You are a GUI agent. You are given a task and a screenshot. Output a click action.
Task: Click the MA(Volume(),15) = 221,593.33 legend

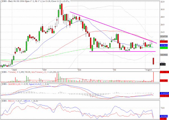point(45,72)
